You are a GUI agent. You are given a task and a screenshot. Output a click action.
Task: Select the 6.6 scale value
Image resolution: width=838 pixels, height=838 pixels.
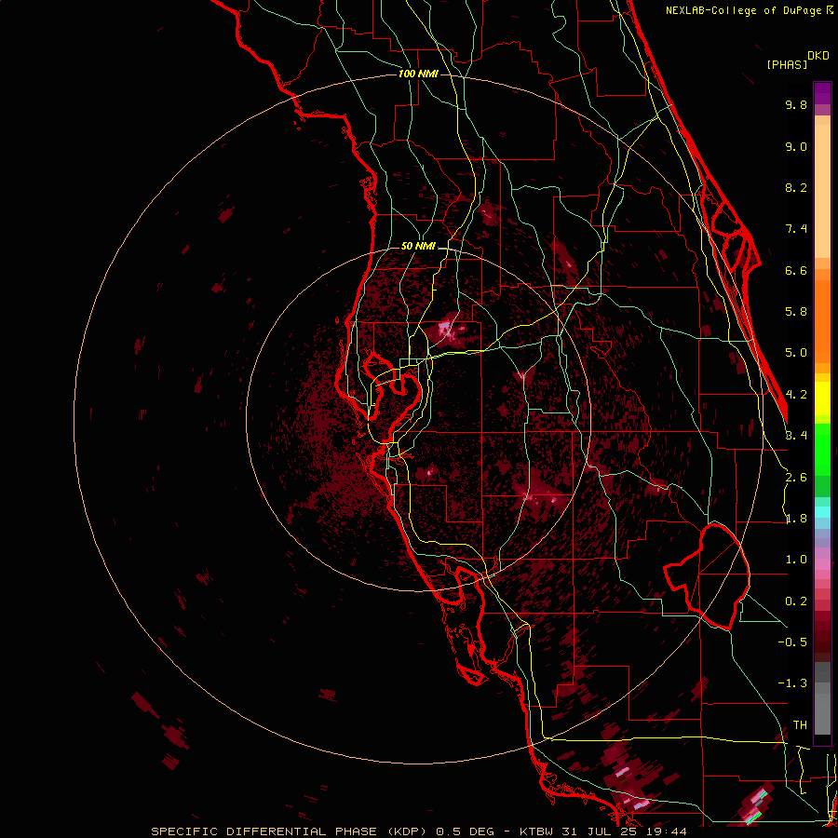796,270
